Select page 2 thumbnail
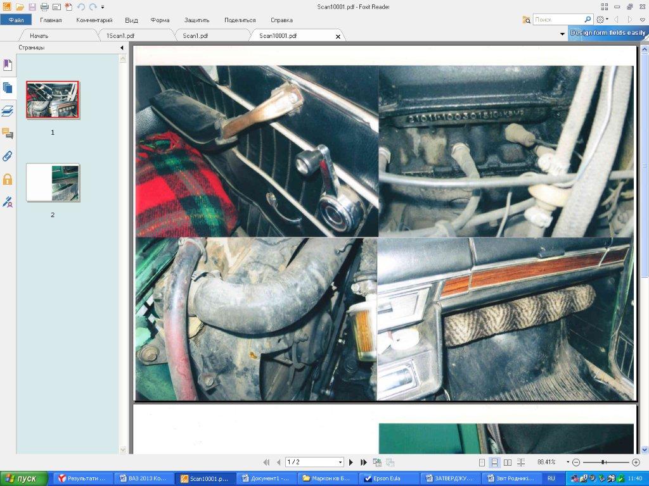 [53, 183]
